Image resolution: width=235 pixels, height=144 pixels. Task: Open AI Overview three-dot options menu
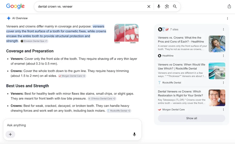pos(227,19)
